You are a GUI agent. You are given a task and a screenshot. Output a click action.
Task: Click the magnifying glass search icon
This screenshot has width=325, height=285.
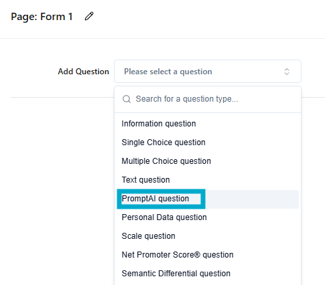[127, 99]
